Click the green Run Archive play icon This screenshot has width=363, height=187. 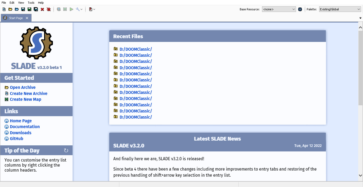pyautogui.click(x=71, y=9)
